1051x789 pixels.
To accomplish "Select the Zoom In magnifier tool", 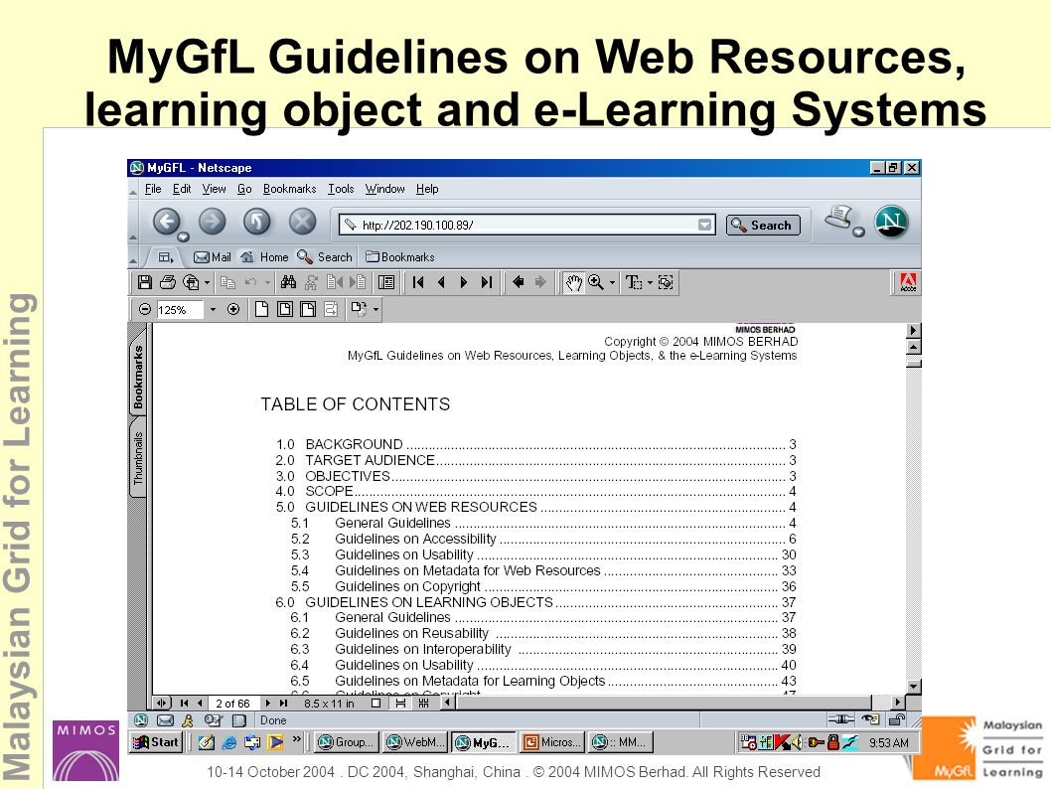I will 595,282.
